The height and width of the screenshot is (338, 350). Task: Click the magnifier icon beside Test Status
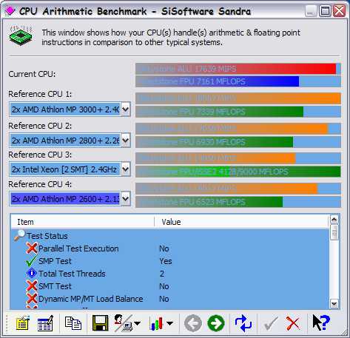(19, 235)
